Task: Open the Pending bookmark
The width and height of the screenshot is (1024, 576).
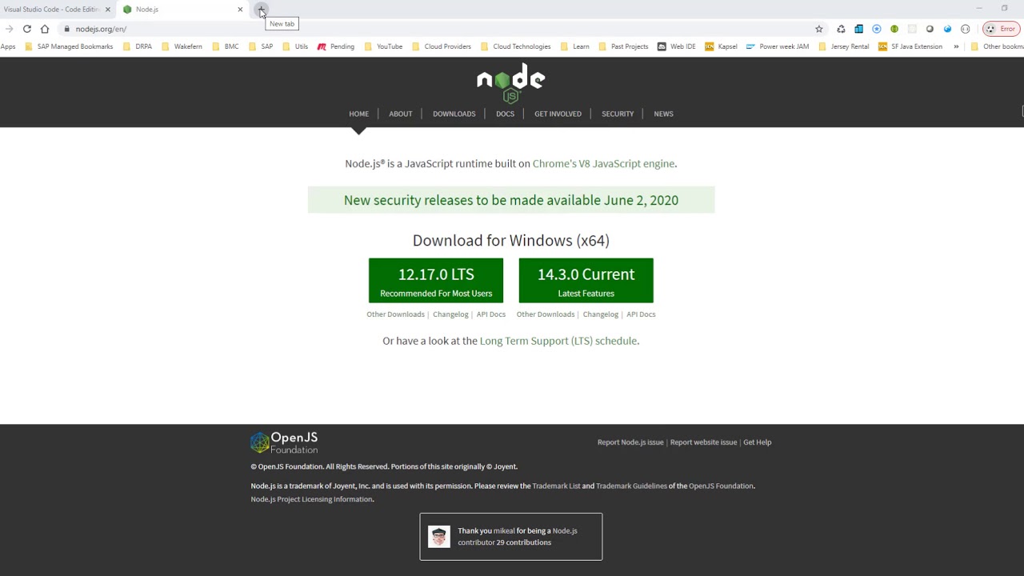Action: [x=336, y=46]
